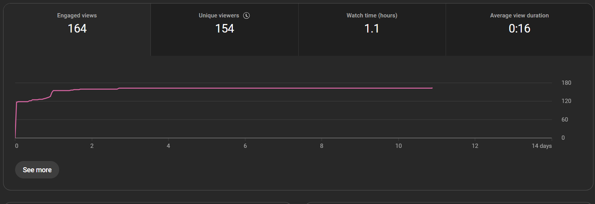Screen dimensions: 595x204
Task: Click the 120 vertical axis label
Action: tap(566, 101)
